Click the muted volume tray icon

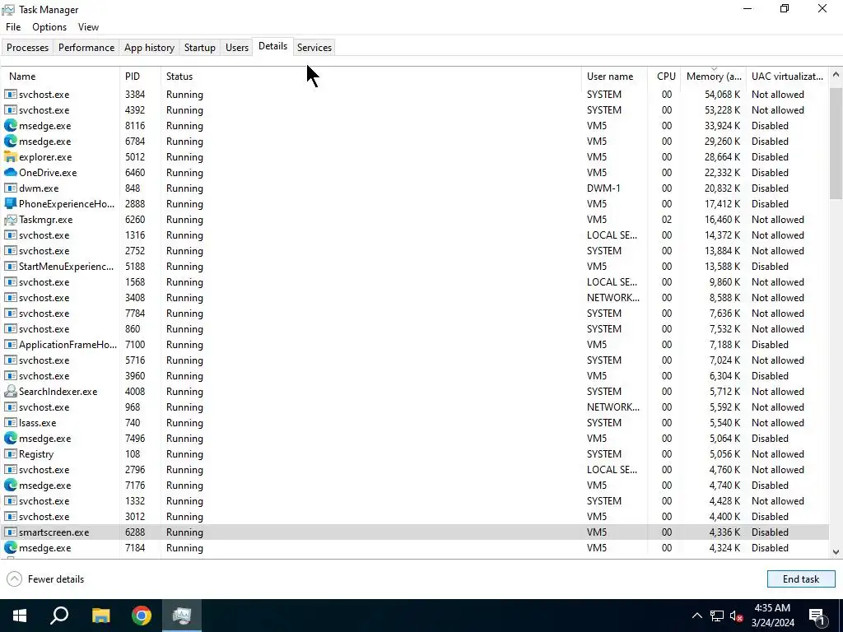pyautogui.click(x=737, y=616)
